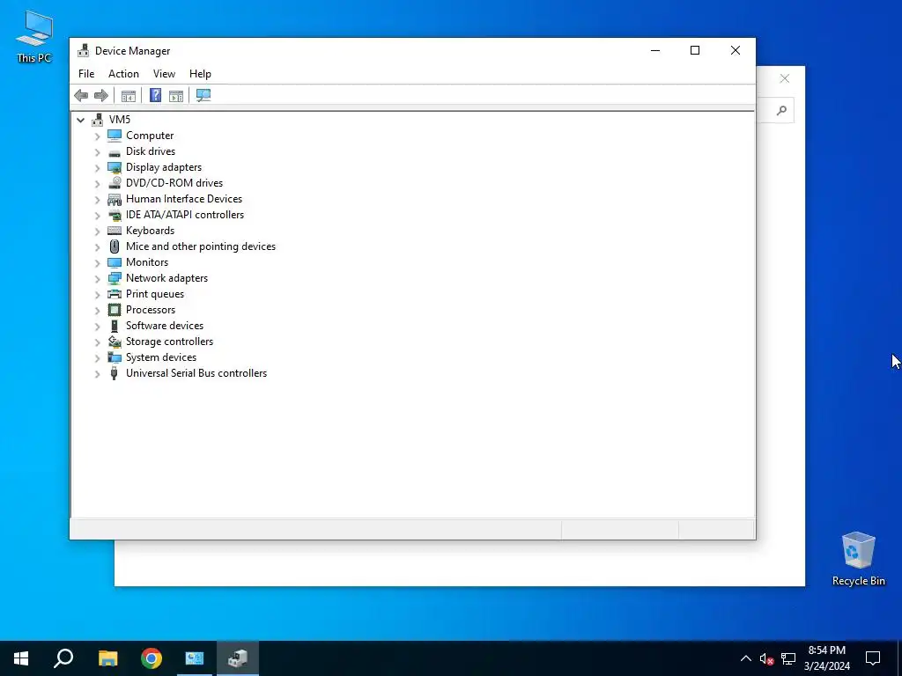Screen dimensions: 902x676
Task: Select "Mice and other pointing devices" label
Action: pos(201,246)
